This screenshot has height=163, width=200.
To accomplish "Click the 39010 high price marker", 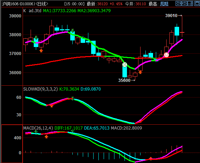I will pos(174,16).
